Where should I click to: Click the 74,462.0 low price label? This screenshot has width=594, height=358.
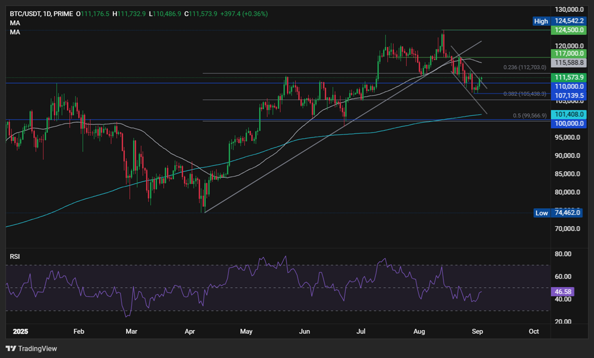click(567, 213)
